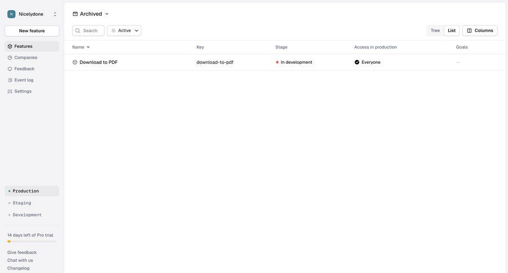Open the Give feedback link
The height and width of the screenshot is (273, 508).
(x=21, y=252)
